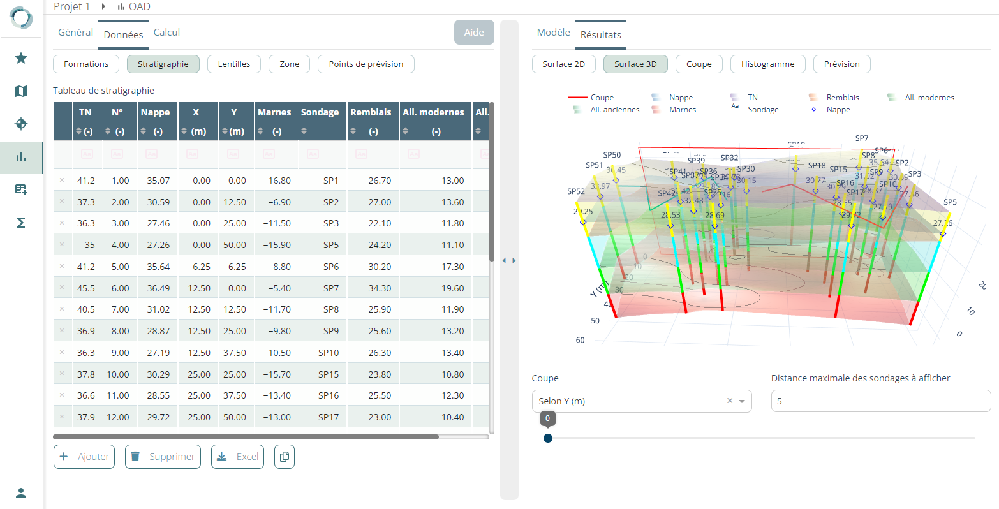Sort the Sondage column
Viewport: 999px width, 509px height.
point(304,131)
